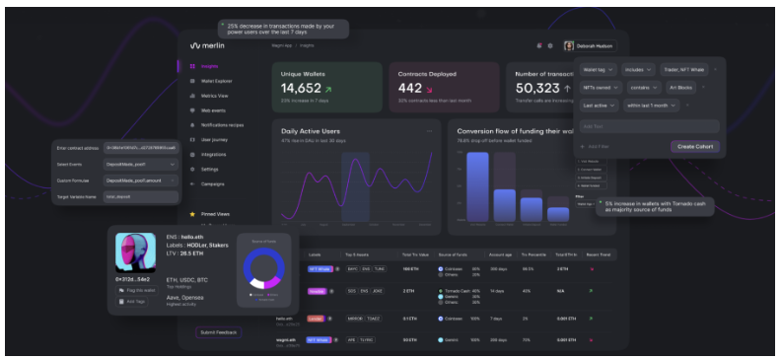Click the Target Variable Name field

coord(141,196)
